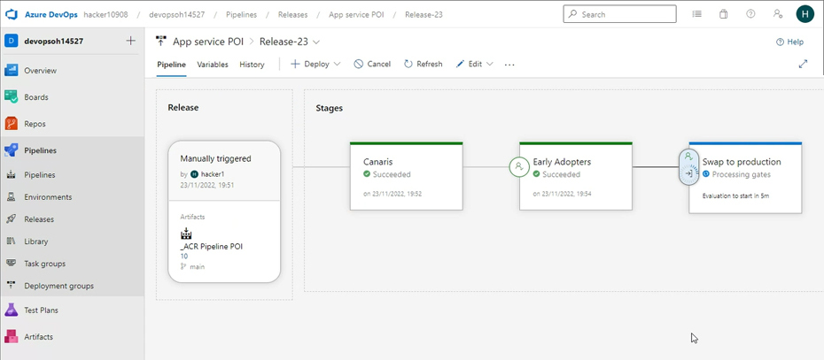
Task: Click the ACR Pipeline POI artifact icon
Action: point(186,234)
